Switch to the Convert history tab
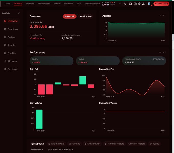The height and width of the screenshot is (153, 174). tap(137, 144)
